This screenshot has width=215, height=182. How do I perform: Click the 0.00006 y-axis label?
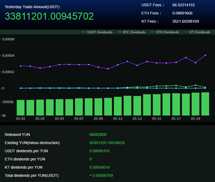tap(8, 39)
